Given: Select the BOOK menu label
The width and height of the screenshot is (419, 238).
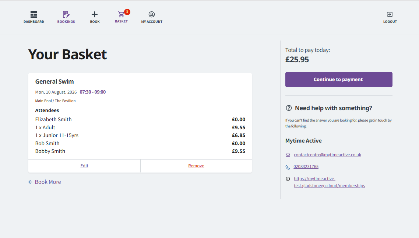Looking at the screenshot, I should coord(95,22).
